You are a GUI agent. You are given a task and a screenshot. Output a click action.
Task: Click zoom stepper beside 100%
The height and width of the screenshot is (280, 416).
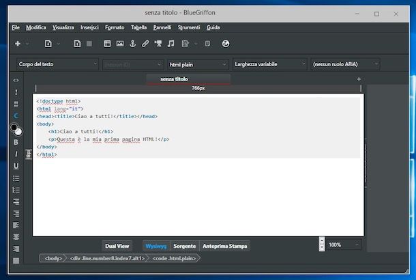coord(322,244)
